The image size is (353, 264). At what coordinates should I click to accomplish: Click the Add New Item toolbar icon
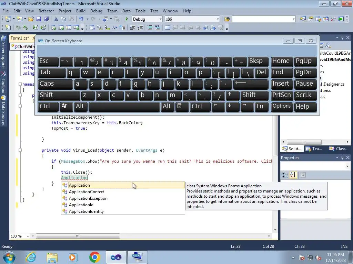[x=20, y=19]
